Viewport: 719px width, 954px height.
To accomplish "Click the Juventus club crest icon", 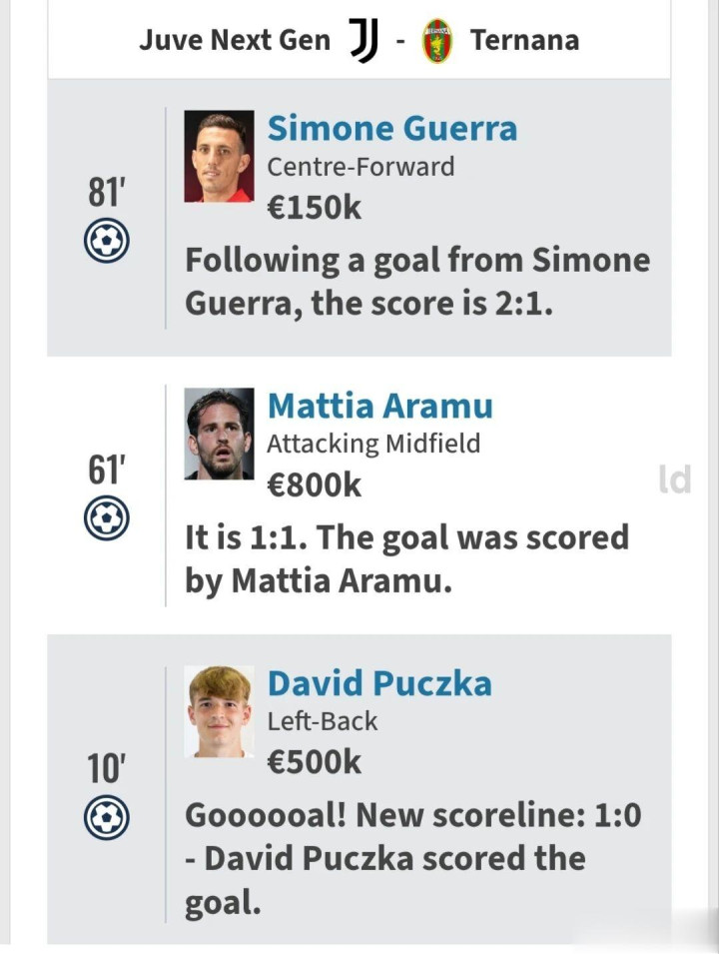I will click(363, 40).
